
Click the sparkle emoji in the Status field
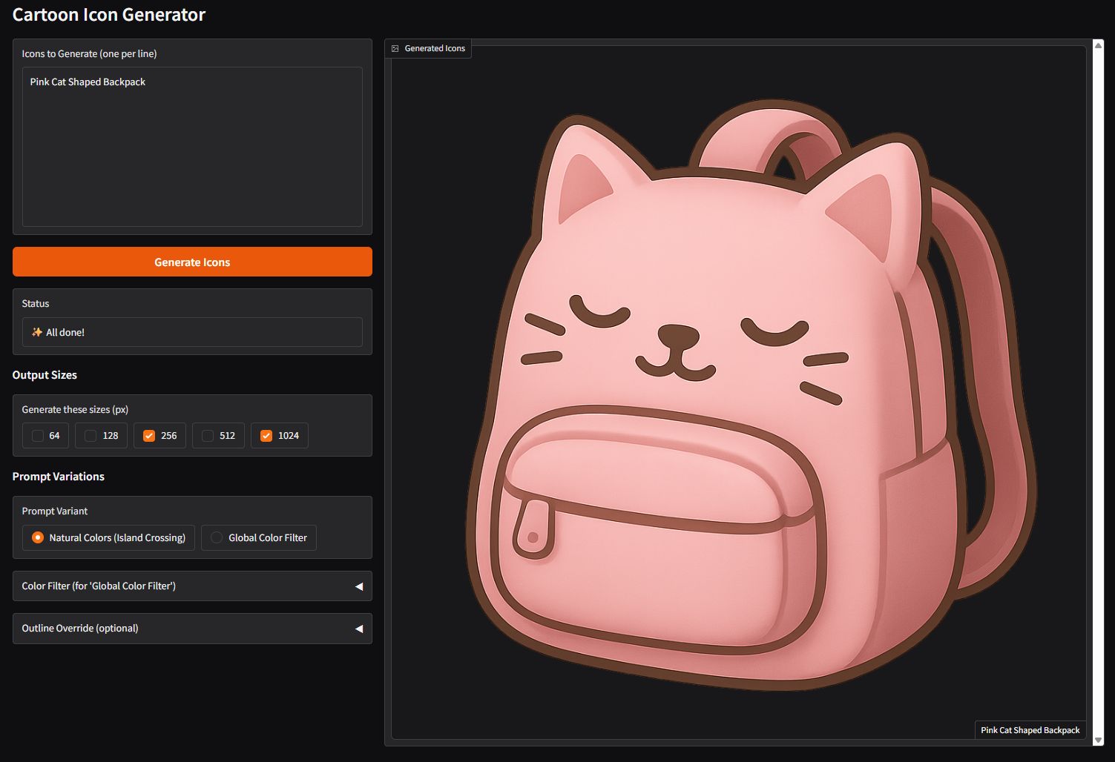pos(36,332)
